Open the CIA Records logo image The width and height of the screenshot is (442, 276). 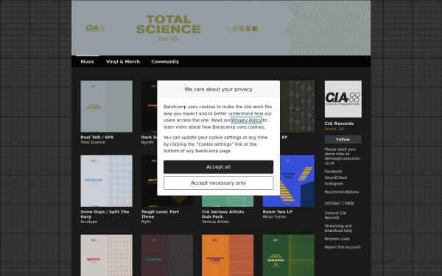(x=343, y=99)
